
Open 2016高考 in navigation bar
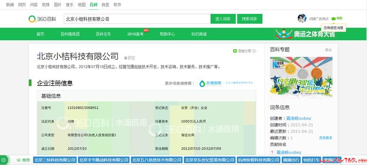pos(135,34)
